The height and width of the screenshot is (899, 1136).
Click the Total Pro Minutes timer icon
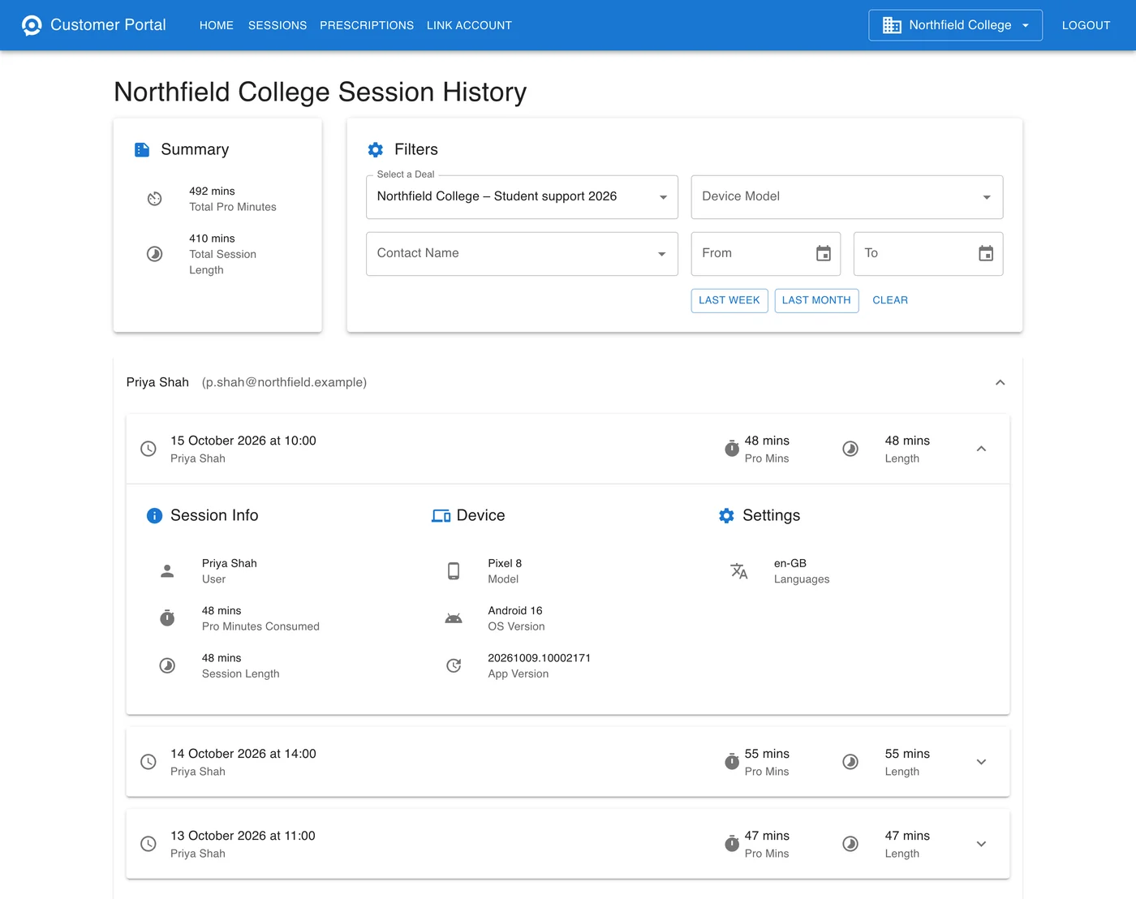tap(154, 199)
